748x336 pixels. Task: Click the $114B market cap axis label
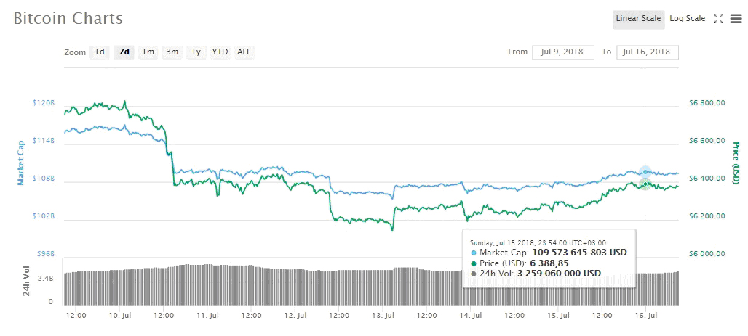tap(44, 140)
